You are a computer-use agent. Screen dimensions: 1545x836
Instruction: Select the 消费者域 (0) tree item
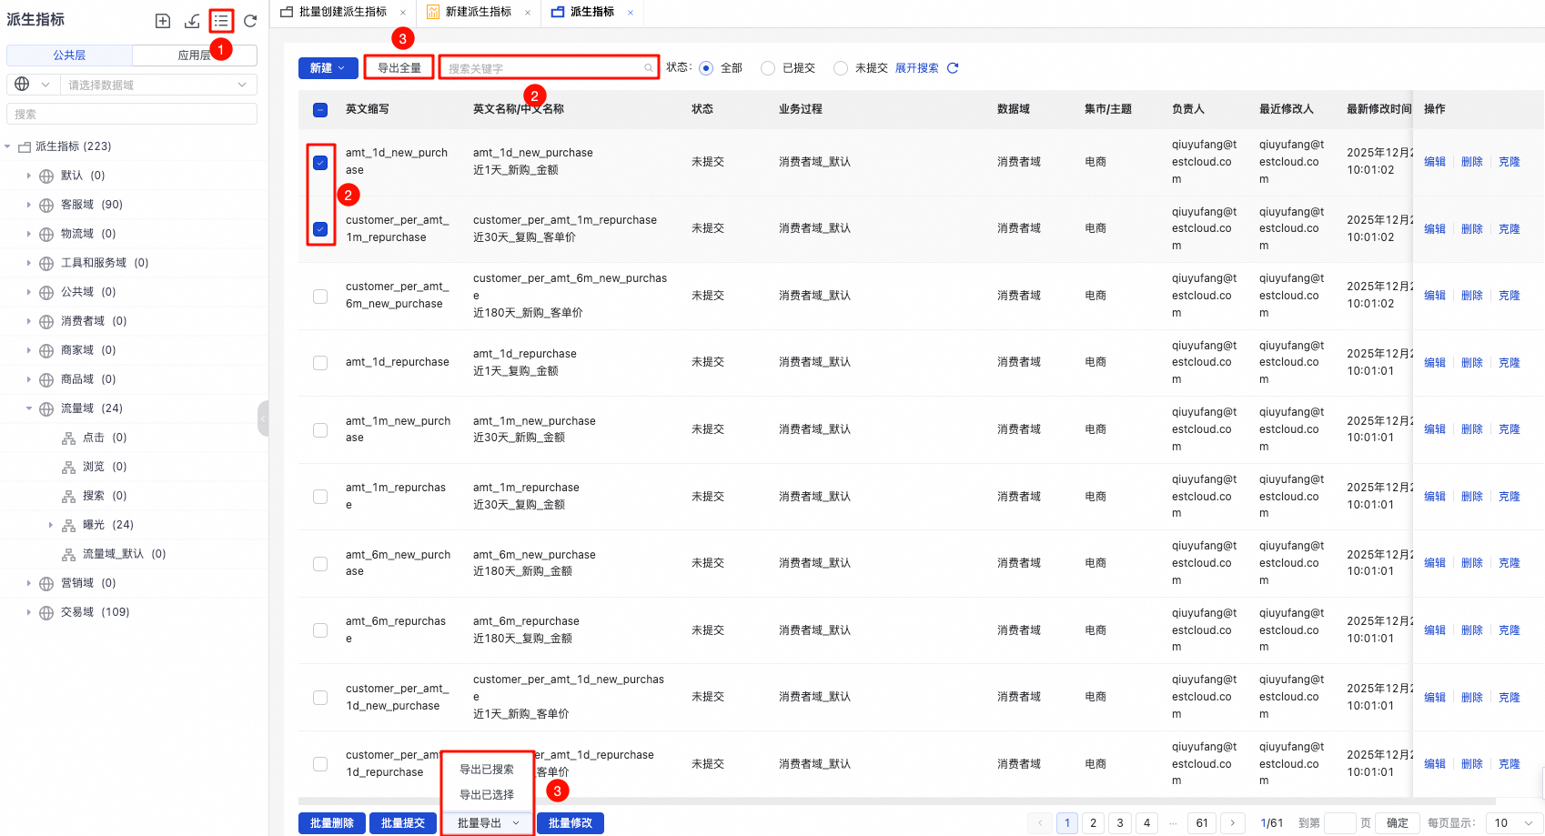coord(94,321)
